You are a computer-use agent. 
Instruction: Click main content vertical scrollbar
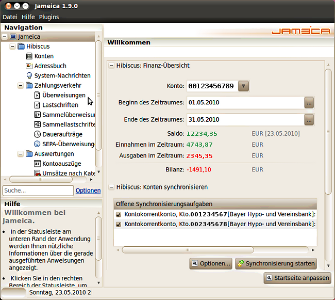[328, 132]
